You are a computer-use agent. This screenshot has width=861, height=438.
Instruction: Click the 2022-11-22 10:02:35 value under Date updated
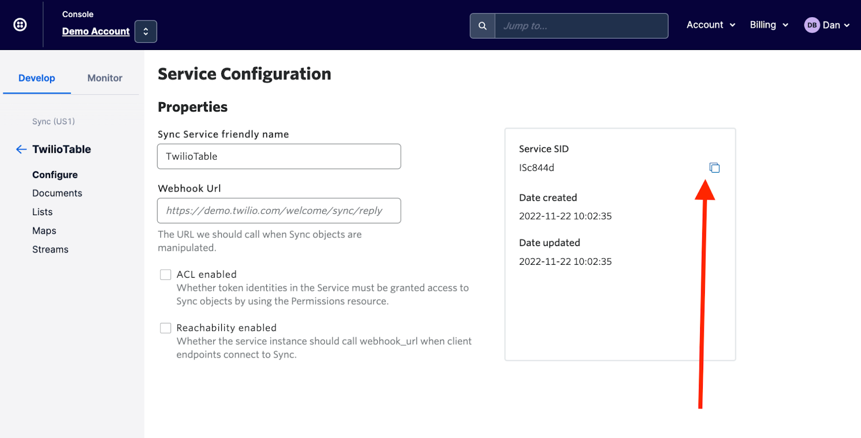(x=565, y=262)
